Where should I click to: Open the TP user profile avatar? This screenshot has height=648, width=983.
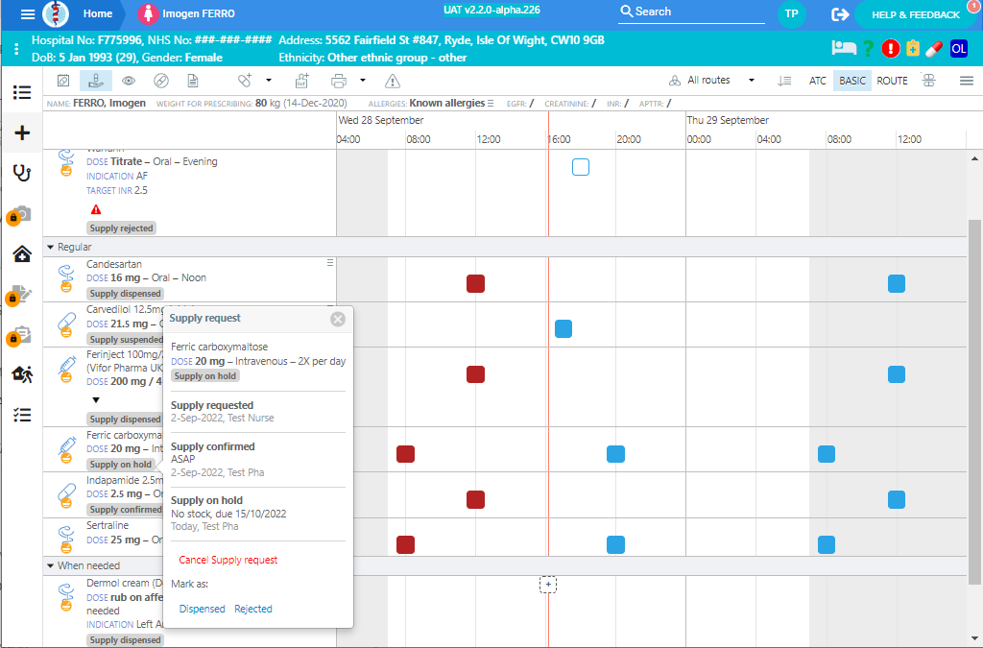click(792, 13)
